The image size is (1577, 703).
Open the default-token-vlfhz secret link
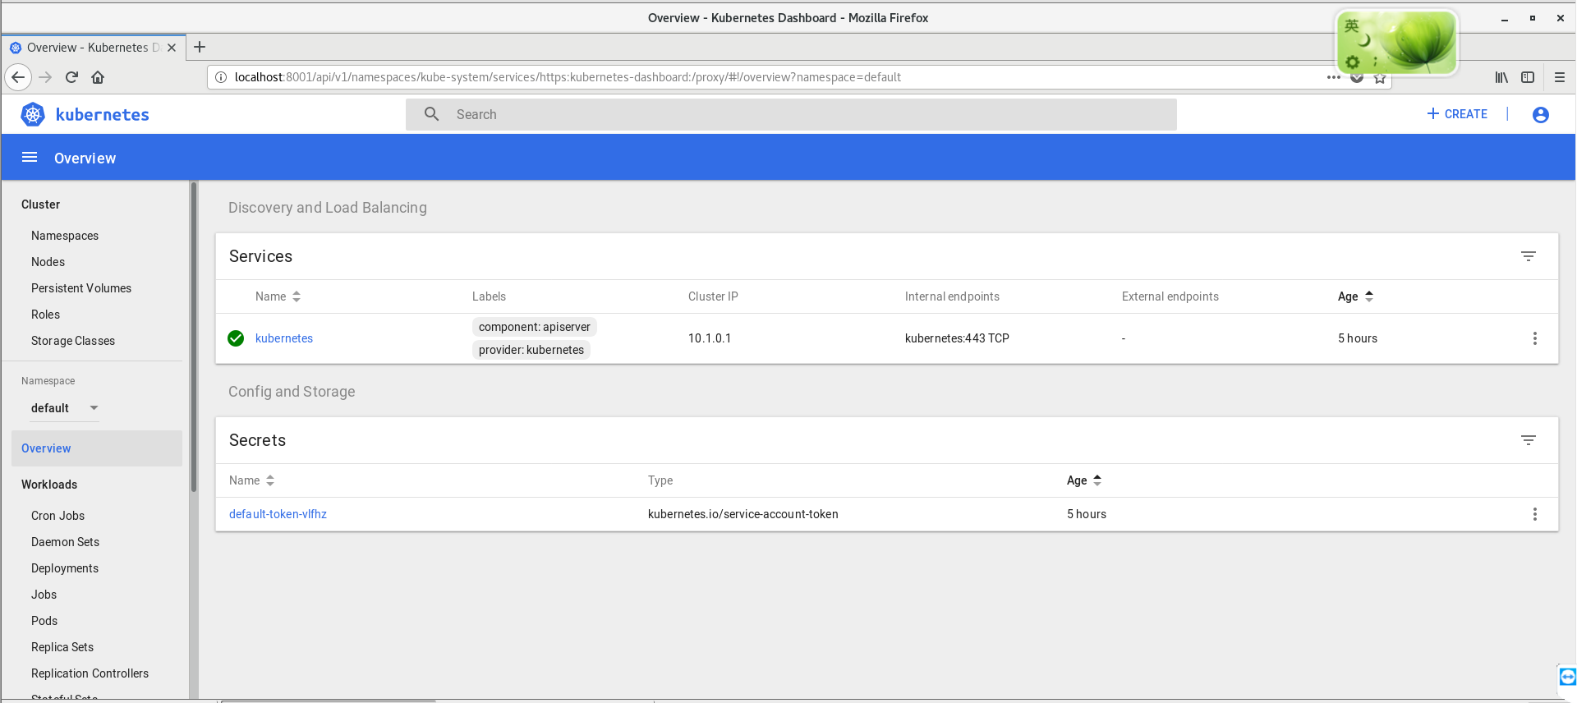coord(278,514)
